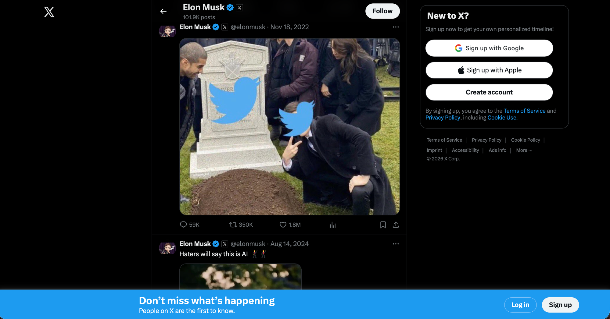
Task: Bookmark the Nov 18, 2022 tweet
Action: pos(383,225)
